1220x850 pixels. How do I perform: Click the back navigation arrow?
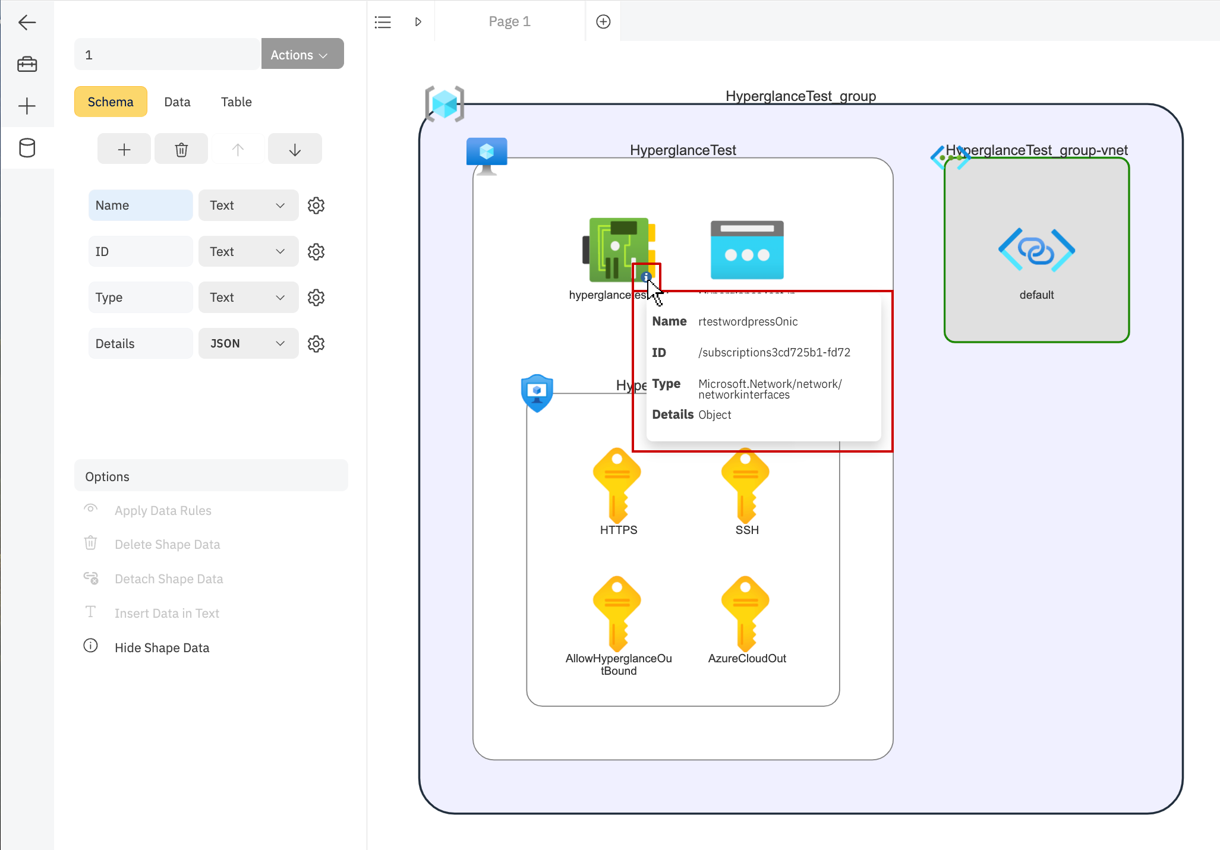27,21
